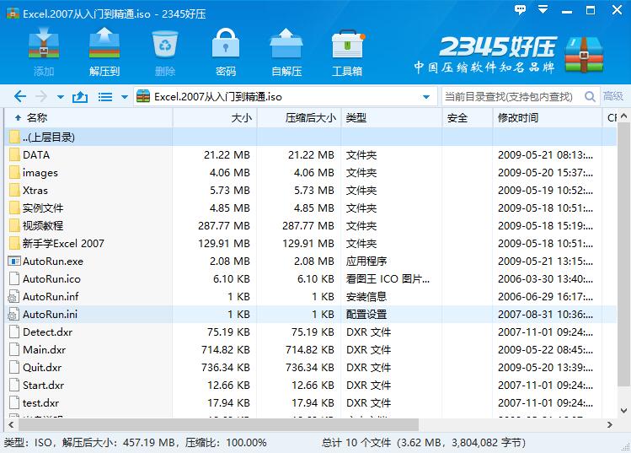Click the status bar 解压后大小 text
Screen dimensions: 631x453
[x=118, y=443]
